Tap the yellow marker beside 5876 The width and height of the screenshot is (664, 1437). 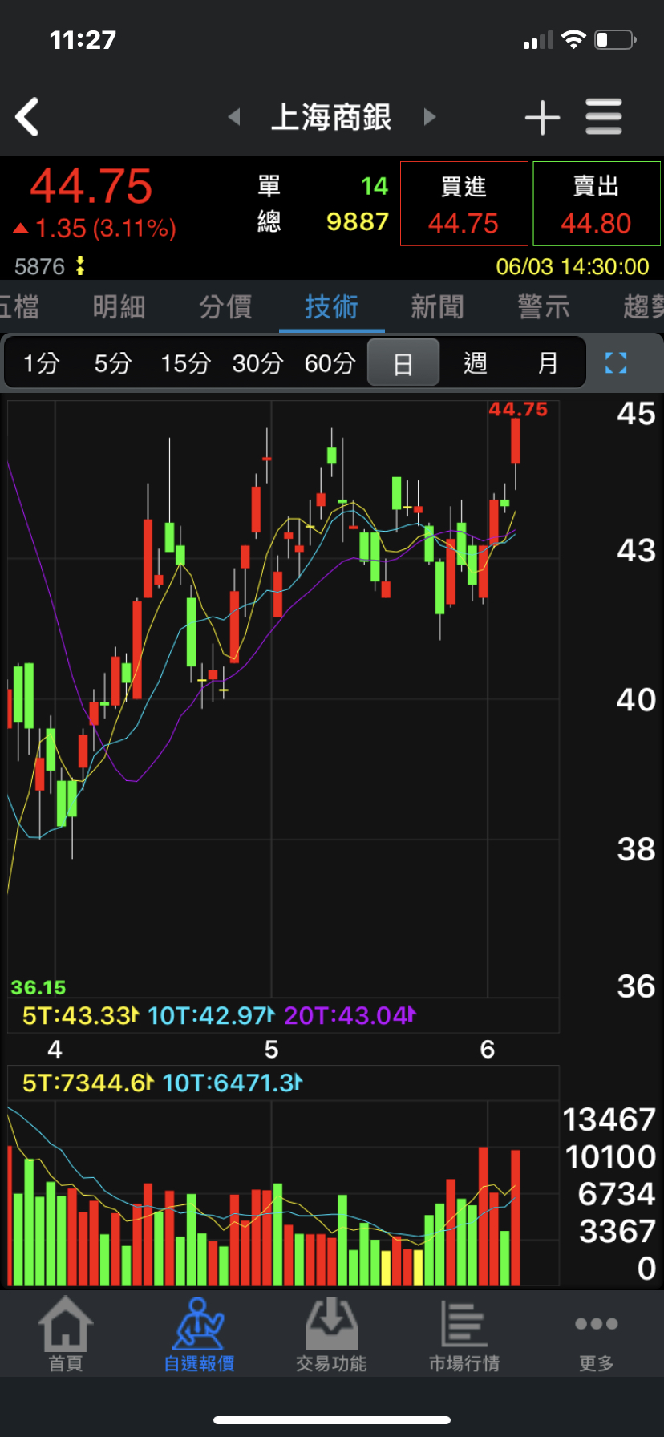[x=80, y=265]
